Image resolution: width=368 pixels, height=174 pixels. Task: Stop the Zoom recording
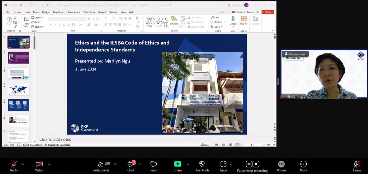(256, 164)
